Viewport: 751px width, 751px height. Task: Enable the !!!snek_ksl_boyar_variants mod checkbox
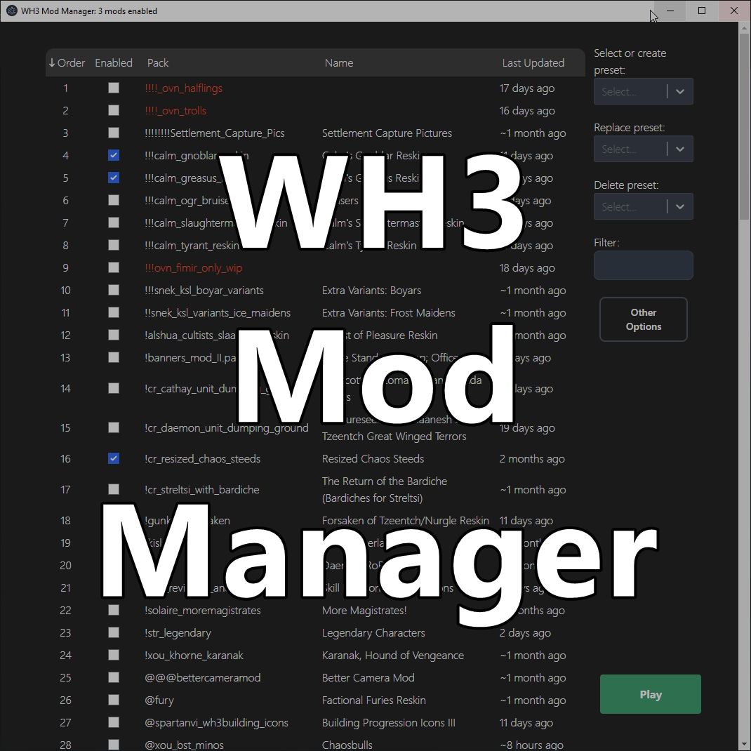[114, 290]
